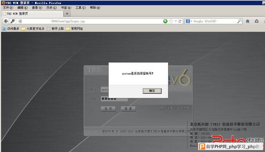Click the Firefox icon in the title bar
The width and height of the screenshot is (265, 152).
(3, 3)
